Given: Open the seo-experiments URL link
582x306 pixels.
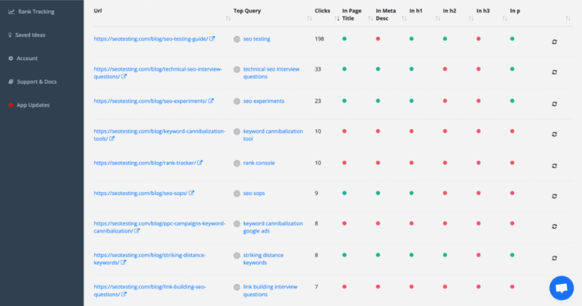Looking at the screenshot, I should [x=150, y=101].
